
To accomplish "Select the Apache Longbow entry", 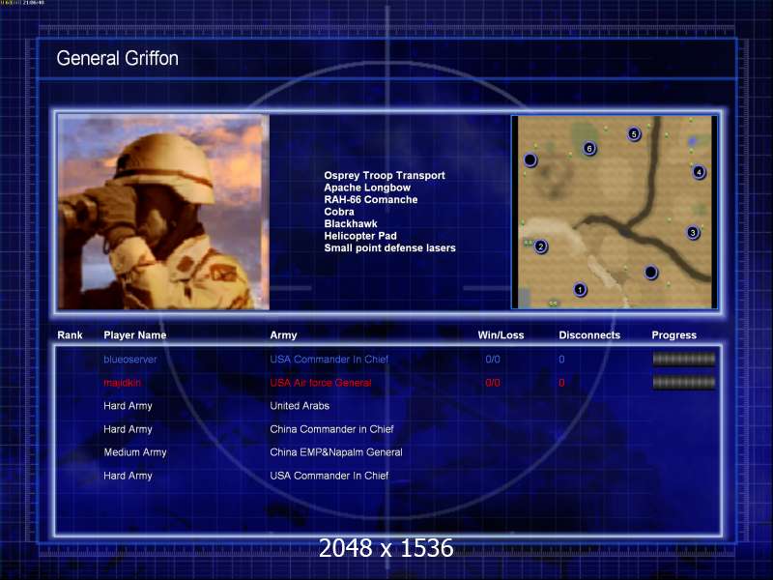I will click(367, 188).
